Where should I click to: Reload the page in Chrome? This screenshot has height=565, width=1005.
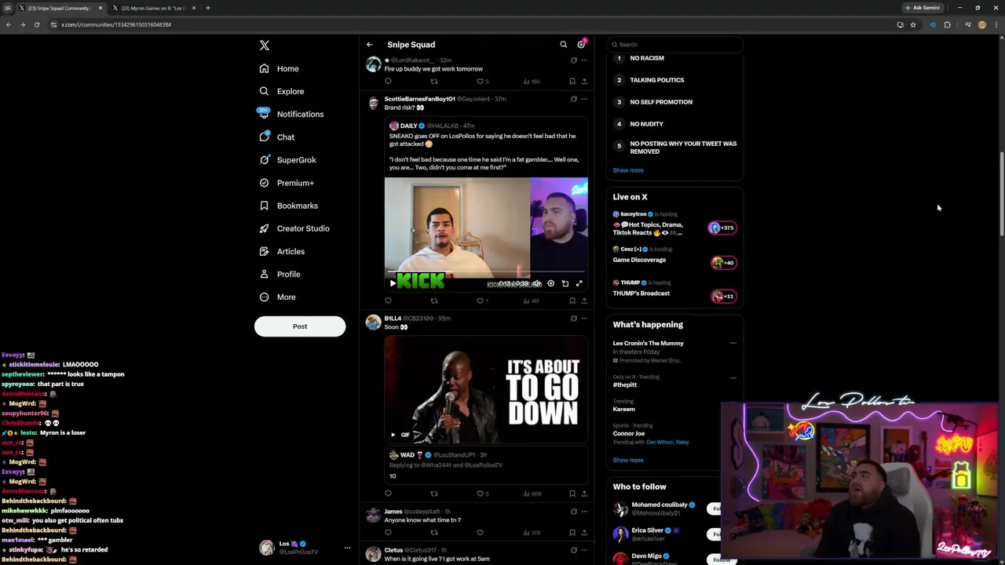click(36, 24)
